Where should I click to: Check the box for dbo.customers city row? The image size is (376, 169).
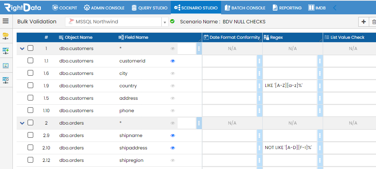(31, 73)
